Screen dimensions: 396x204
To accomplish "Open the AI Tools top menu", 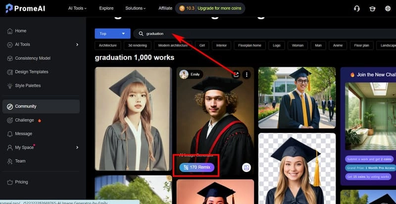I will (x=77, y=8).
